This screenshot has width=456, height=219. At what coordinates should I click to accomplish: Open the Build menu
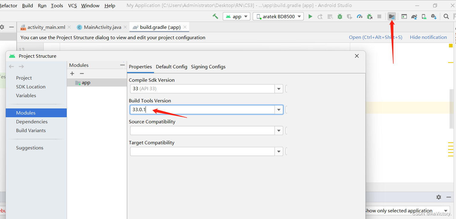[28, 5]
